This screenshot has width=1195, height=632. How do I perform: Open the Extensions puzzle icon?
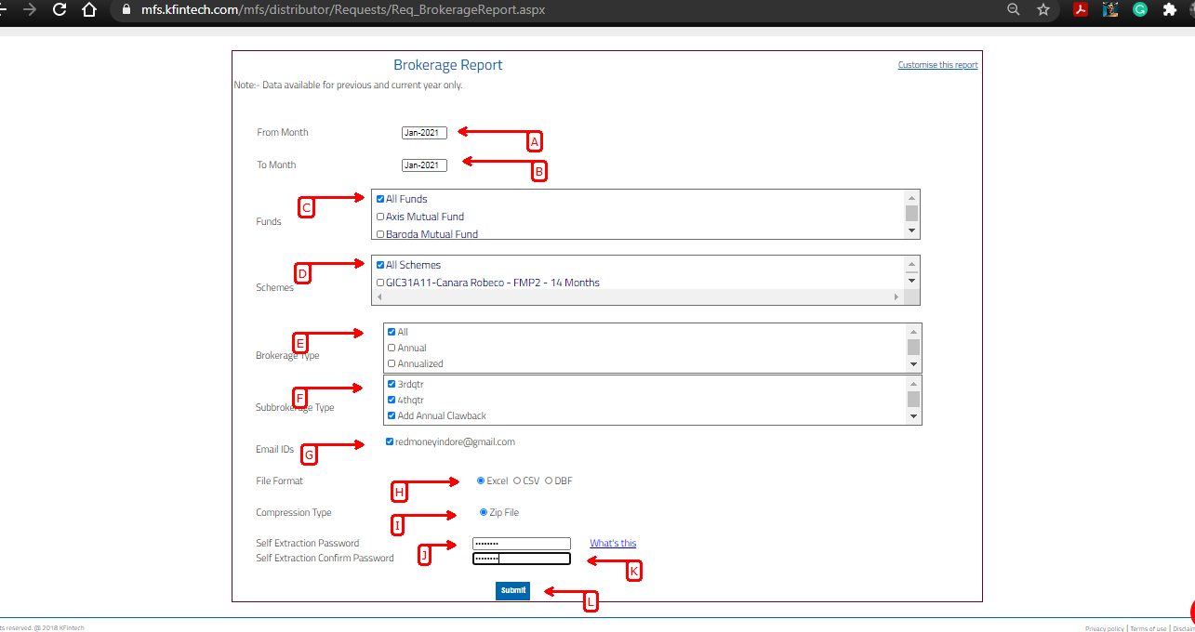coord(1170,10)
